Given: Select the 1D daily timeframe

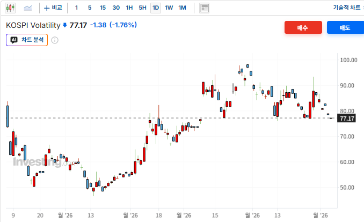Looking at the screenshot, I should [x=156, y=8].
